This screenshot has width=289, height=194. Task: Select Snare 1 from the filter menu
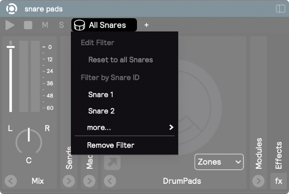(101, 94)
